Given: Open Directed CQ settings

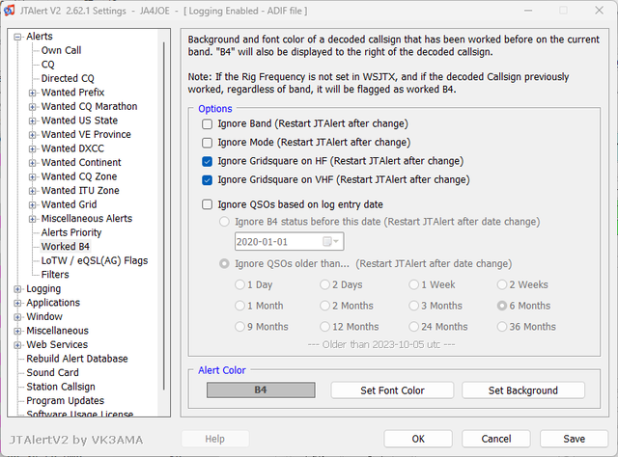Looking at the screenshot, I should 68,78.
